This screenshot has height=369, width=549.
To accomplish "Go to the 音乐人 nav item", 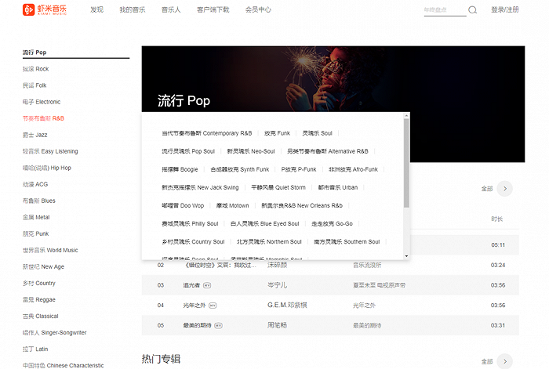I will (x=171, y=10).
